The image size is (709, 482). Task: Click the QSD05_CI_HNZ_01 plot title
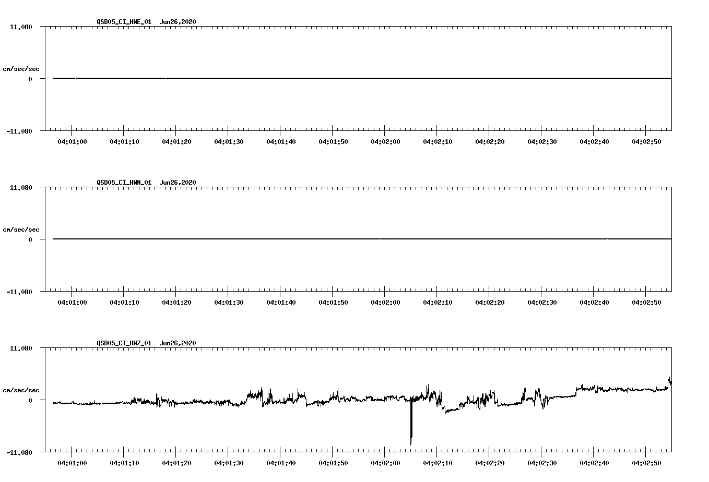coord(146,343)
